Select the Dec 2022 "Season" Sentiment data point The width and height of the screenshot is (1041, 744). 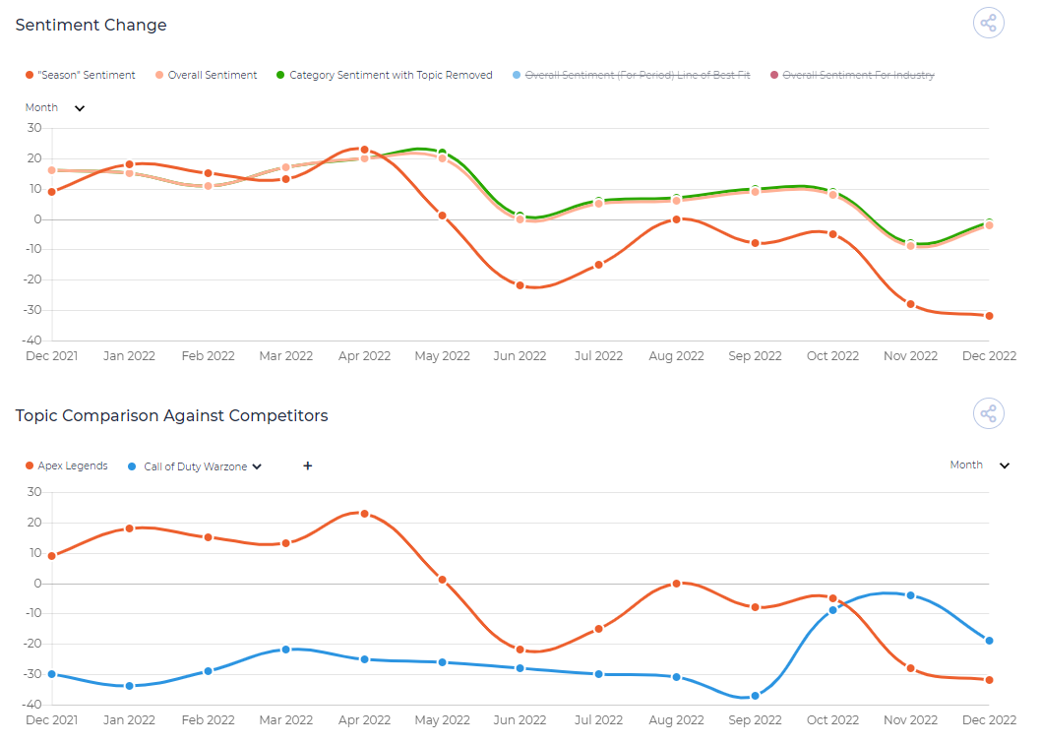coord(989,316)
